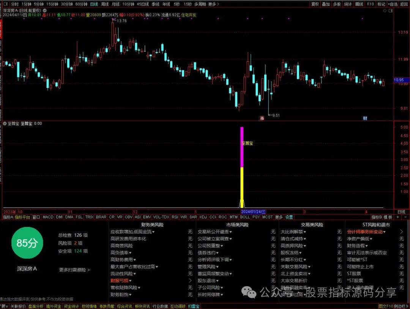Zoom in with the + button near 模板

click(398, 217)
